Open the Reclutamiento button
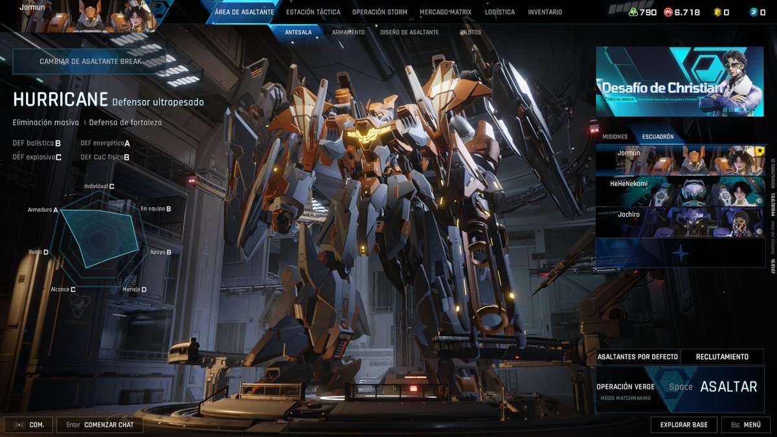777x437 pixels. (722, 357)
